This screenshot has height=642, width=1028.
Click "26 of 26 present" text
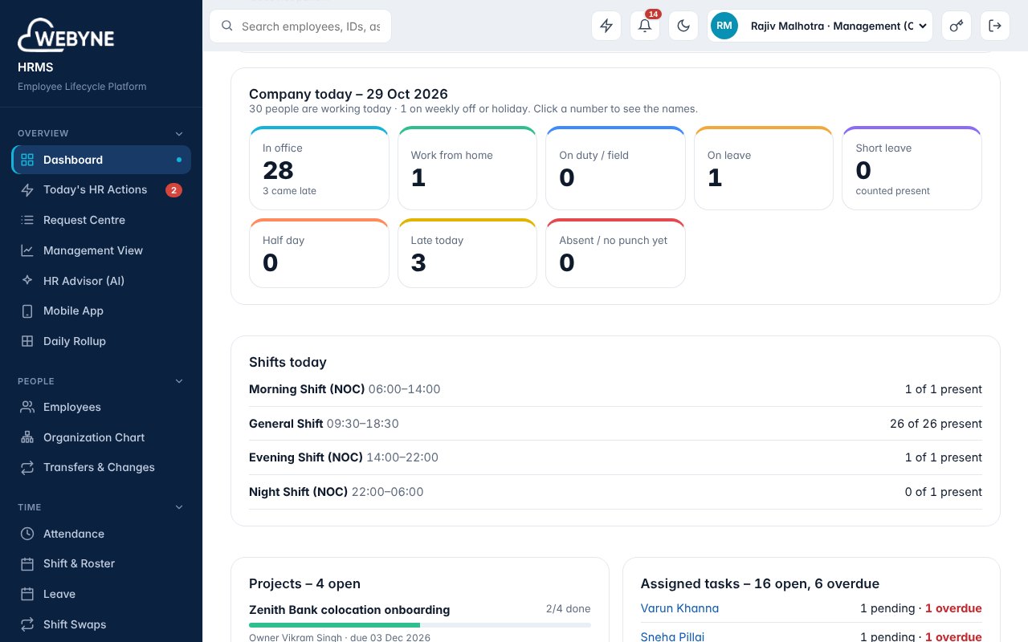936,424
